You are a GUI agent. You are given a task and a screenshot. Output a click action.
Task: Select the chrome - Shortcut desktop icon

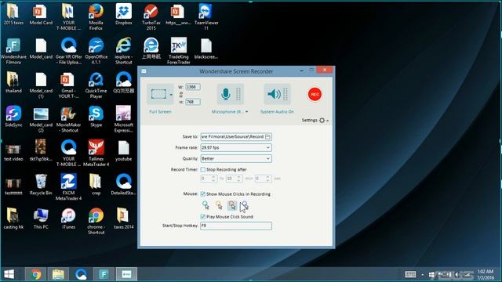coord(96,221)
